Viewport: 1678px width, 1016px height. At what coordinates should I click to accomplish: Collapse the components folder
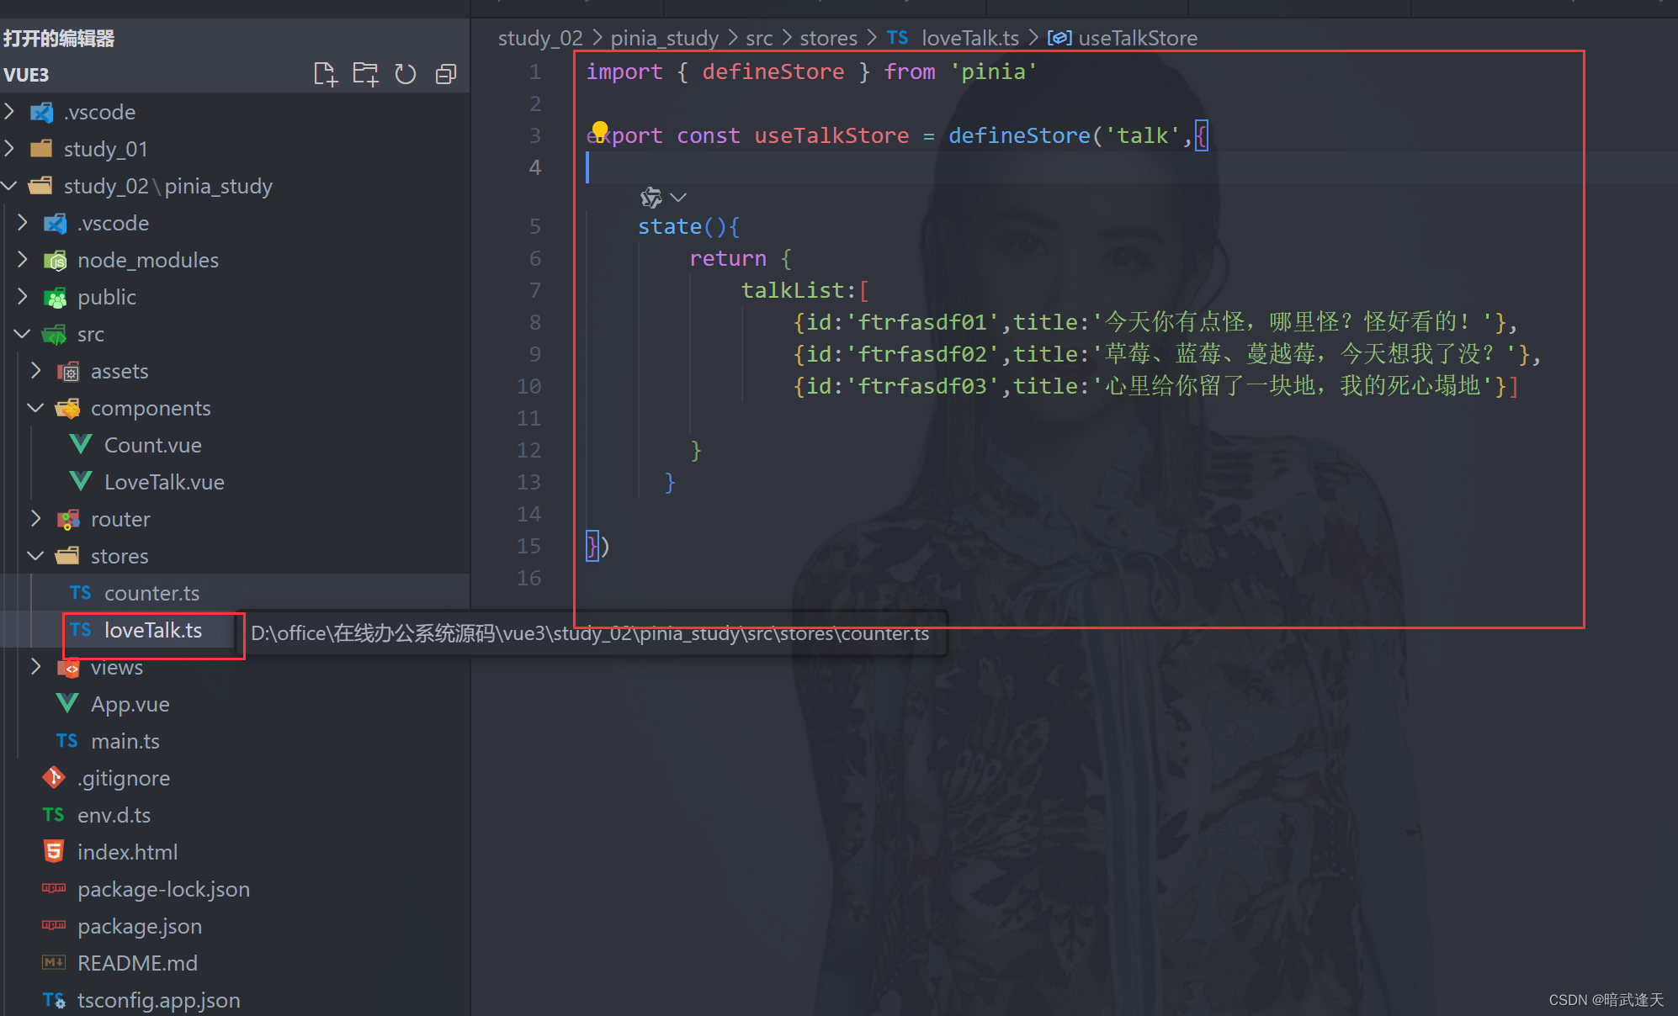click(36, 407)
